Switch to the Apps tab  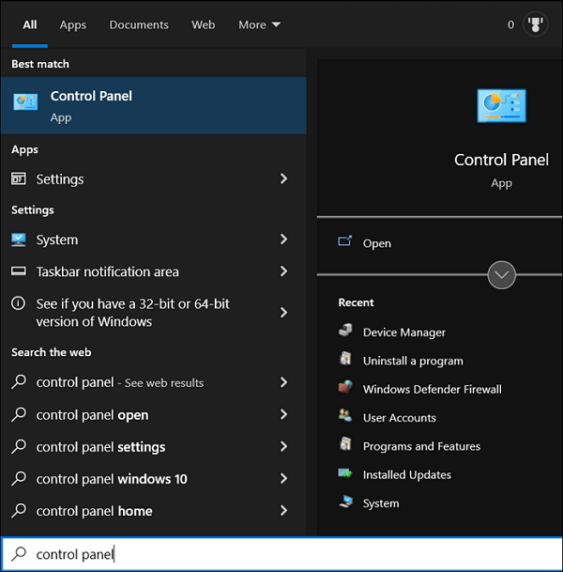pos(73,25)
